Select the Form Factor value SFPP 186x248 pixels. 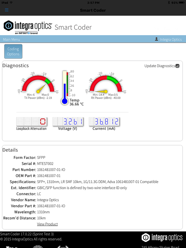click(x=41, y=158)
